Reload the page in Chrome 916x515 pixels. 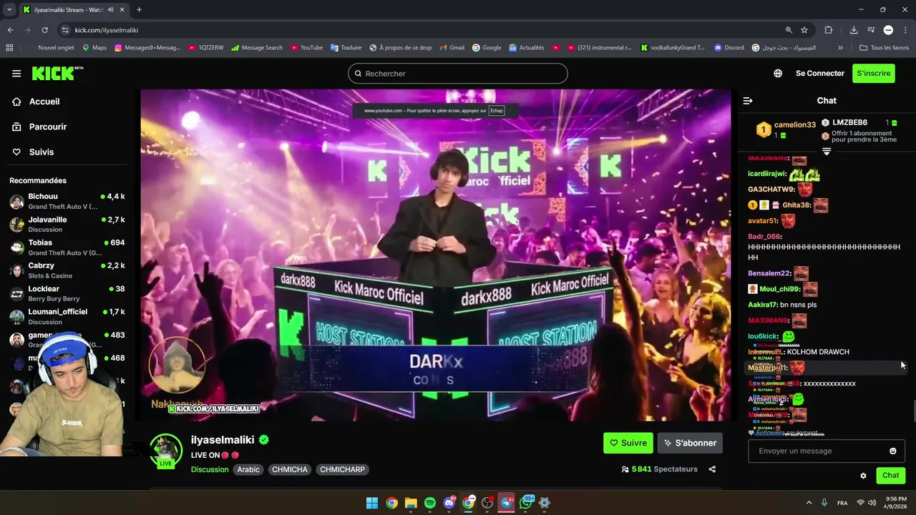pyautogui.click(x=44, y=30)
